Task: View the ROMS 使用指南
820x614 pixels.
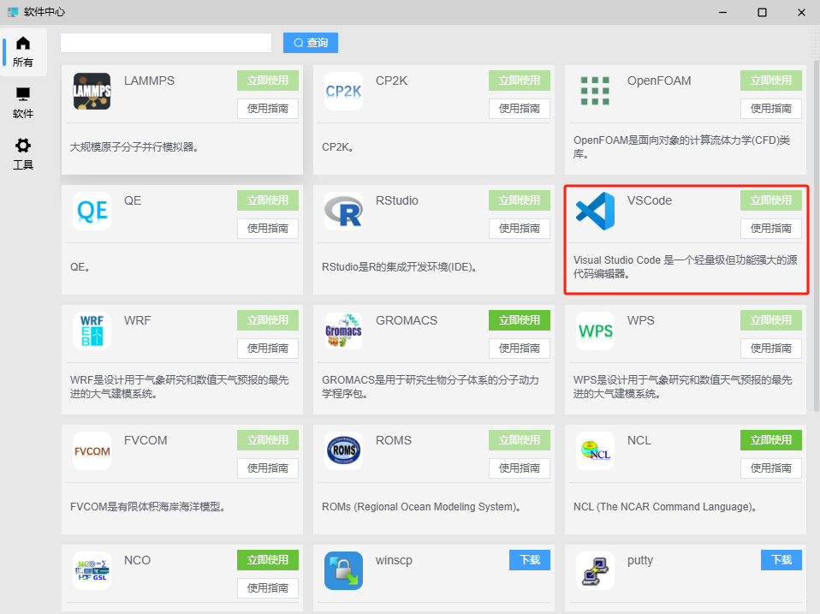Action: pos(520,468)
